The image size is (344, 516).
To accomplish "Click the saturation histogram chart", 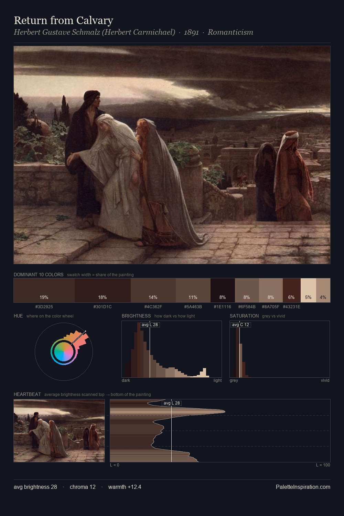I will point(280,349).
